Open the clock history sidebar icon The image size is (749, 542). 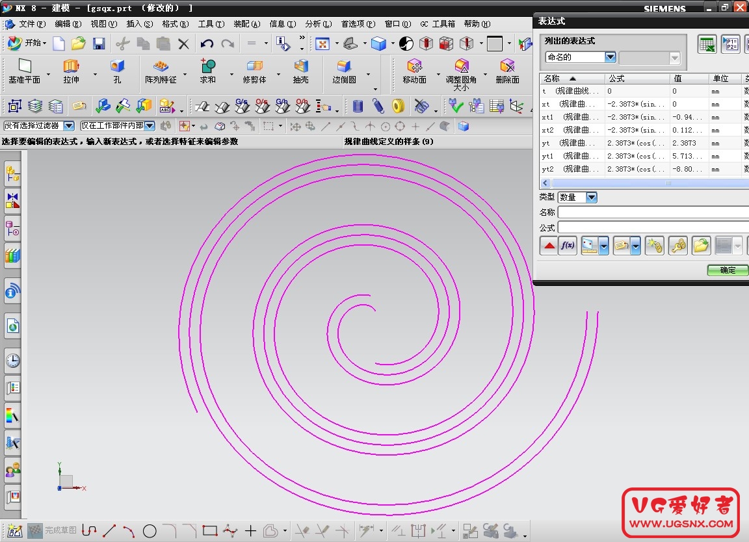[13, 361]
